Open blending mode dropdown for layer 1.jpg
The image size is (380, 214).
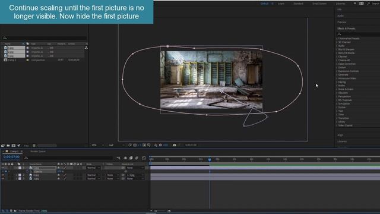tap(93, 168)
